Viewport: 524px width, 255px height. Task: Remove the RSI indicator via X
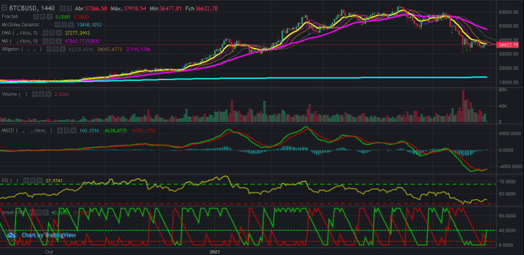click(39, 180)
